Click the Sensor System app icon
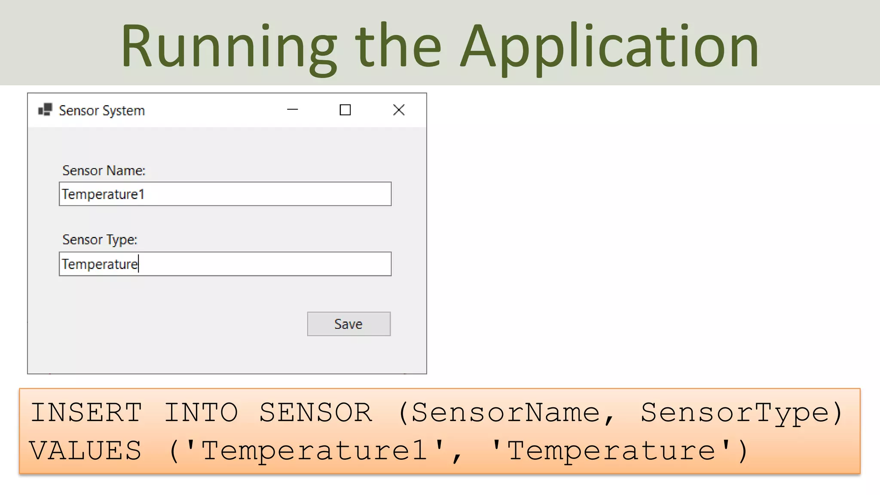The image size is (880, 495). coord(45,110)
